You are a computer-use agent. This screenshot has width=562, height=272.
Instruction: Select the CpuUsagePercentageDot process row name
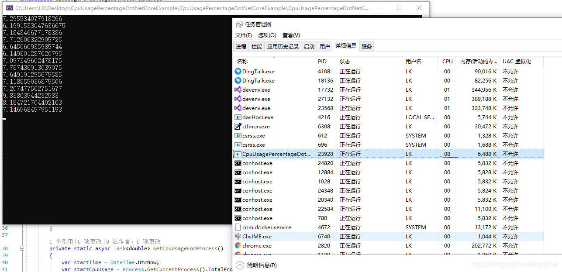point(276,154)
